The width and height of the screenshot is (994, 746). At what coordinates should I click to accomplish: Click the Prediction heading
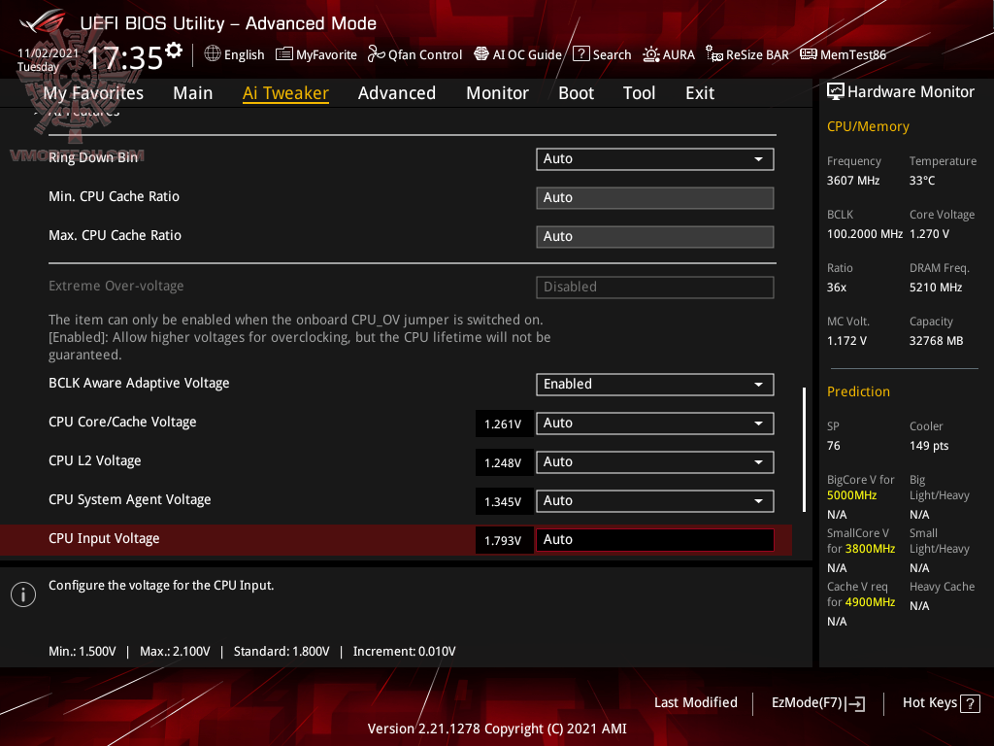tap(858, 392)
